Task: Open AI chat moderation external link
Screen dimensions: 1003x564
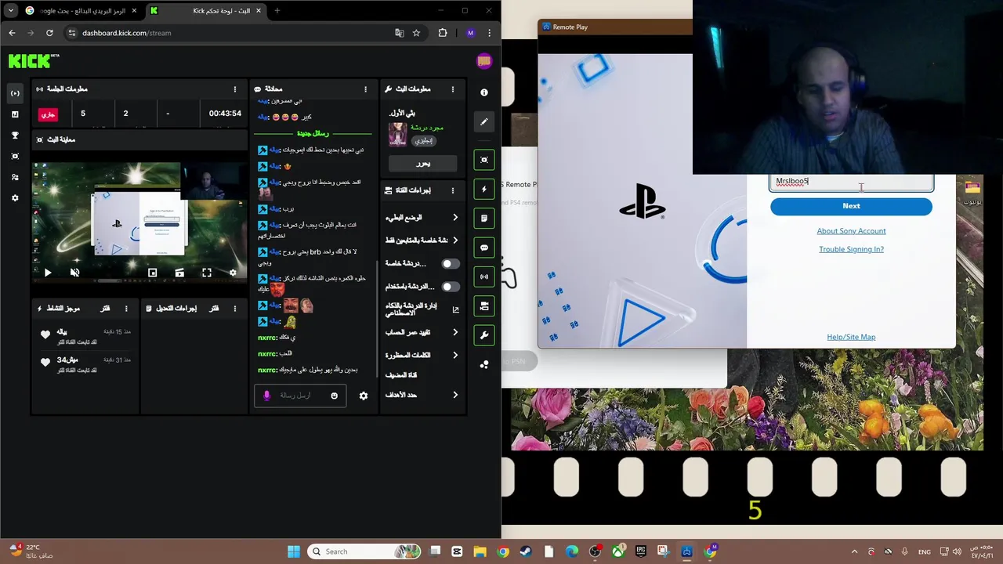Action: point(455,309)
